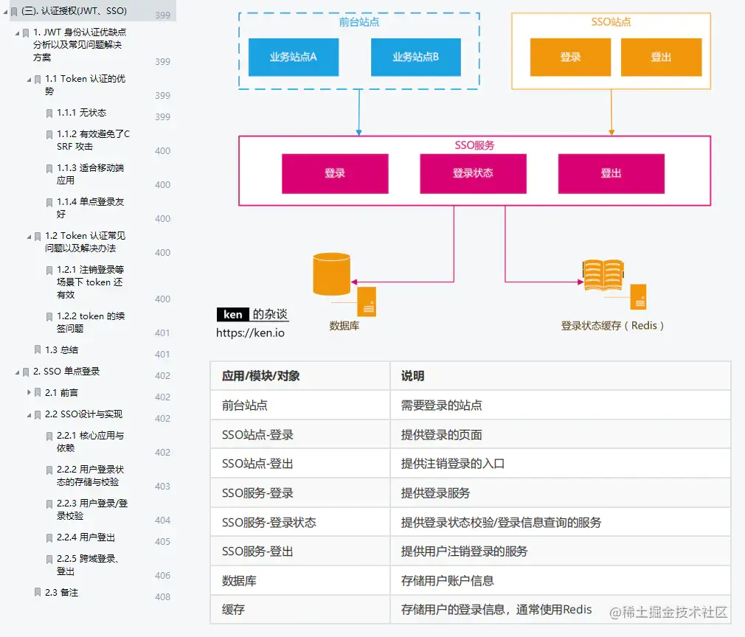745x637 pixels.
Task: Collapse the 2.2 SSO设计与实现 section
Action: click(x=29, y=414)
